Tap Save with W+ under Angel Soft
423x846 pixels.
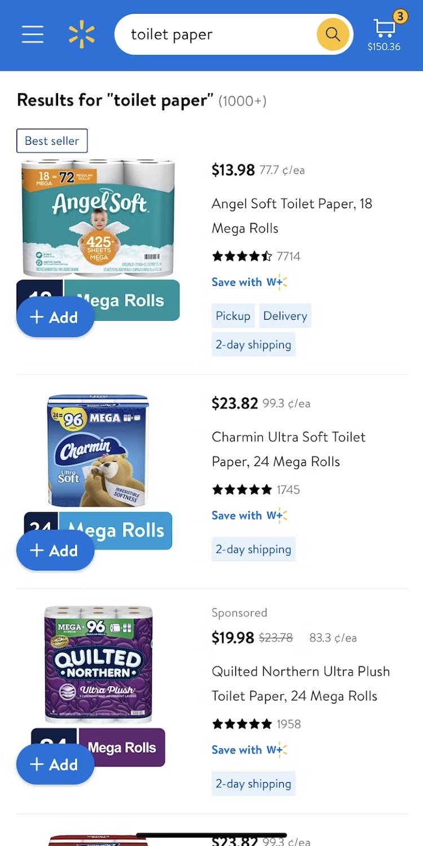[249, 282]
